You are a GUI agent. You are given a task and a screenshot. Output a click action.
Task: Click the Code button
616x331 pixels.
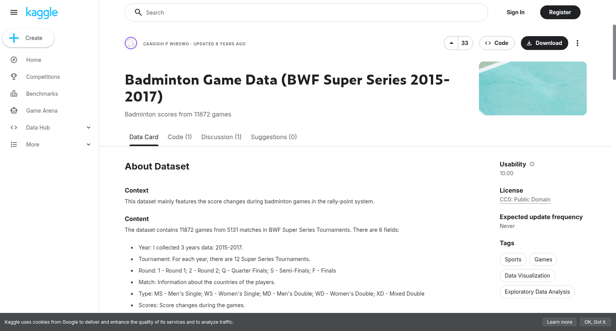pyautogui.click(x=497, y=43)
